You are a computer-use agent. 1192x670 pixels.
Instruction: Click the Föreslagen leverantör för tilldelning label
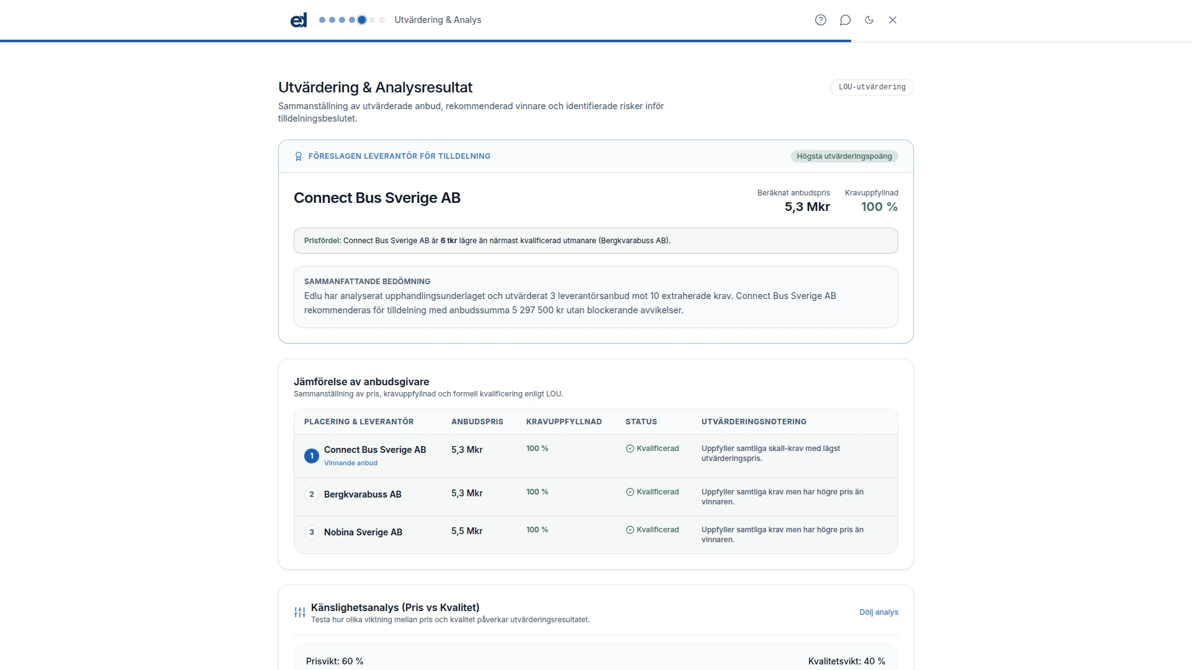(399, 156)
